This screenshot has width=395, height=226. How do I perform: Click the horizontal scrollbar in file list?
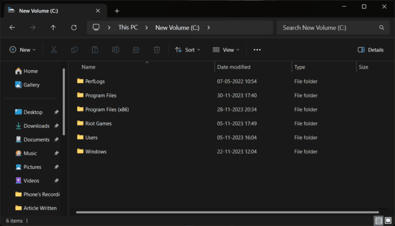point(228,212)
